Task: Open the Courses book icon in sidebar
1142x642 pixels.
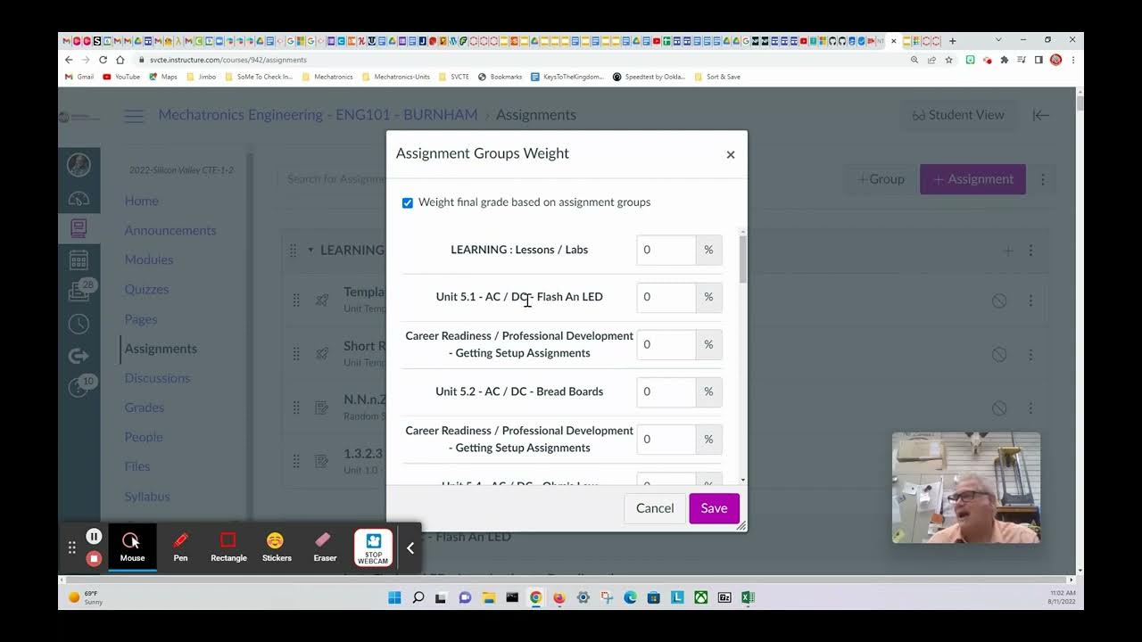Action: tap(79, 228)
